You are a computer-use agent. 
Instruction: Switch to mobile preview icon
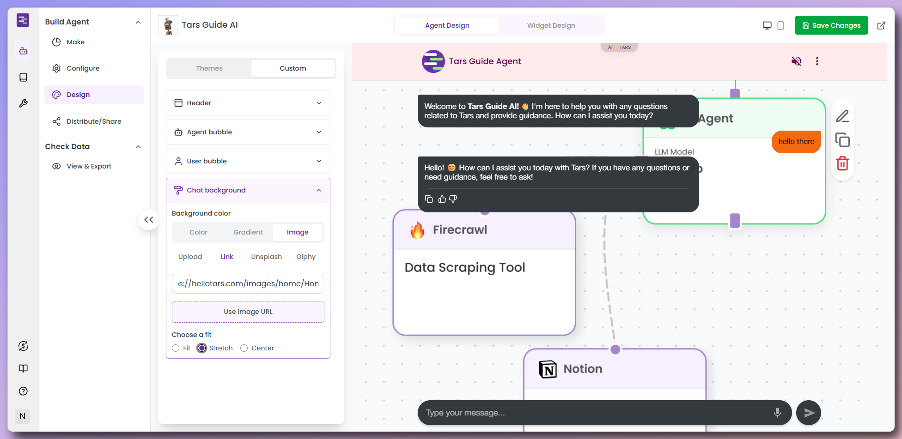[780, 25]
